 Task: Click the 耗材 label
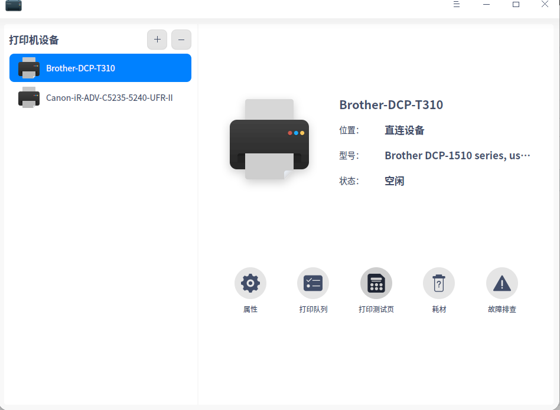(439, 309)
